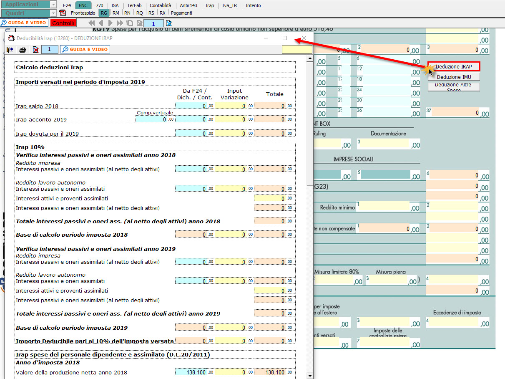Image resolution: width=505 pixels, height=379 pixels.
Task: Click the 138.100 Da F24 value cell
Action: tap(195, 372)
